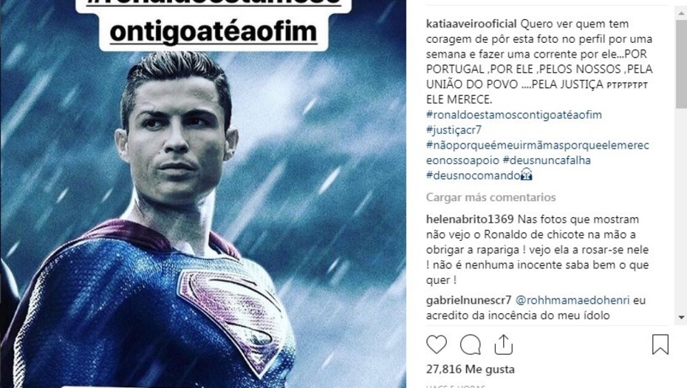Click the post timestamp below likes
This screenshot has width=687, height=388.
pyautogui.click(x=456, y=387)
